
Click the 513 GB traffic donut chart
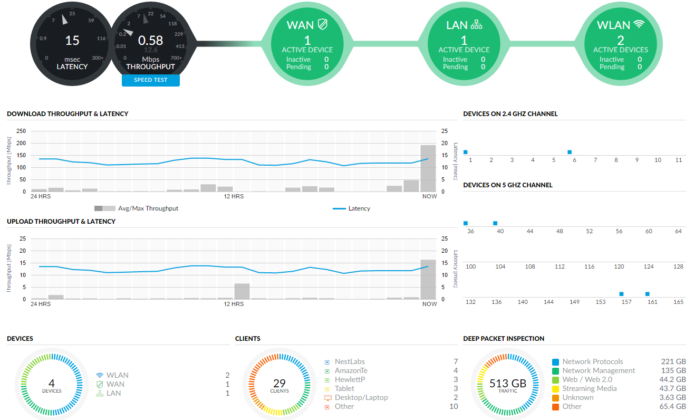pos(508,385)
